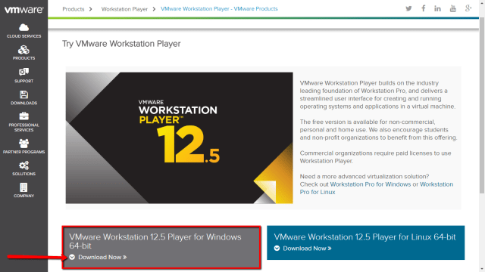Click the page vertical scrollbar thumb

pos(482,106)
